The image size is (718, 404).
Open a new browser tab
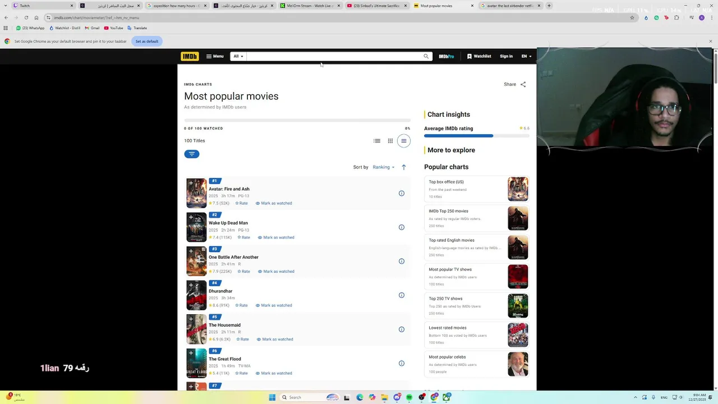point(549,6)
